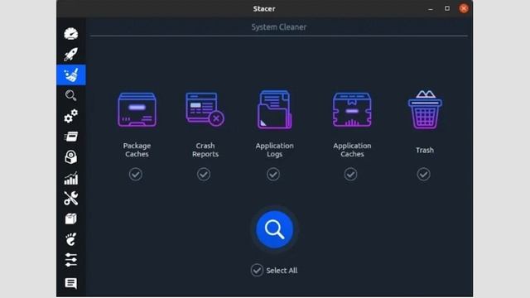This screenshot has width=530, height=298.
Task: Toggle the Application Logs checkbox
Action: pyautogui.click(x=273, y=175)
